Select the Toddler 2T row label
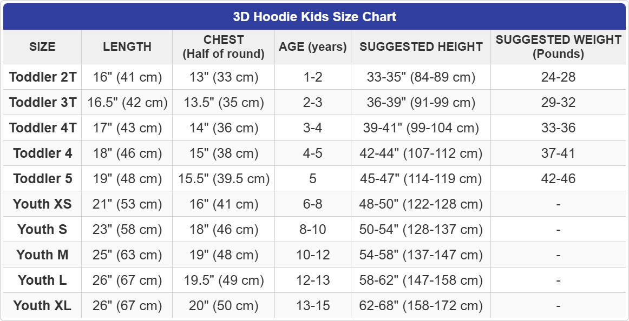The width and height of the screenshot is (629, 321). tap(43, 77)
